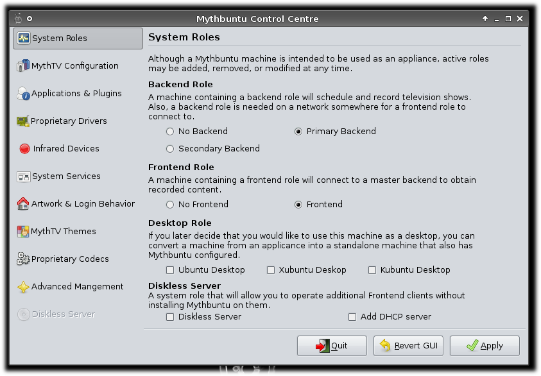Open the Artwork & Login Behavior tab

[78, 204]
